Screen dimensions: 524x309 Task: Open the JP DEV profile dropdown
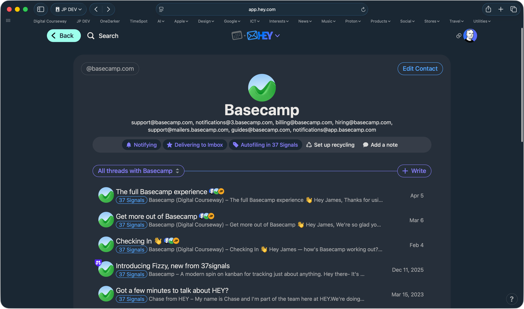69,9
